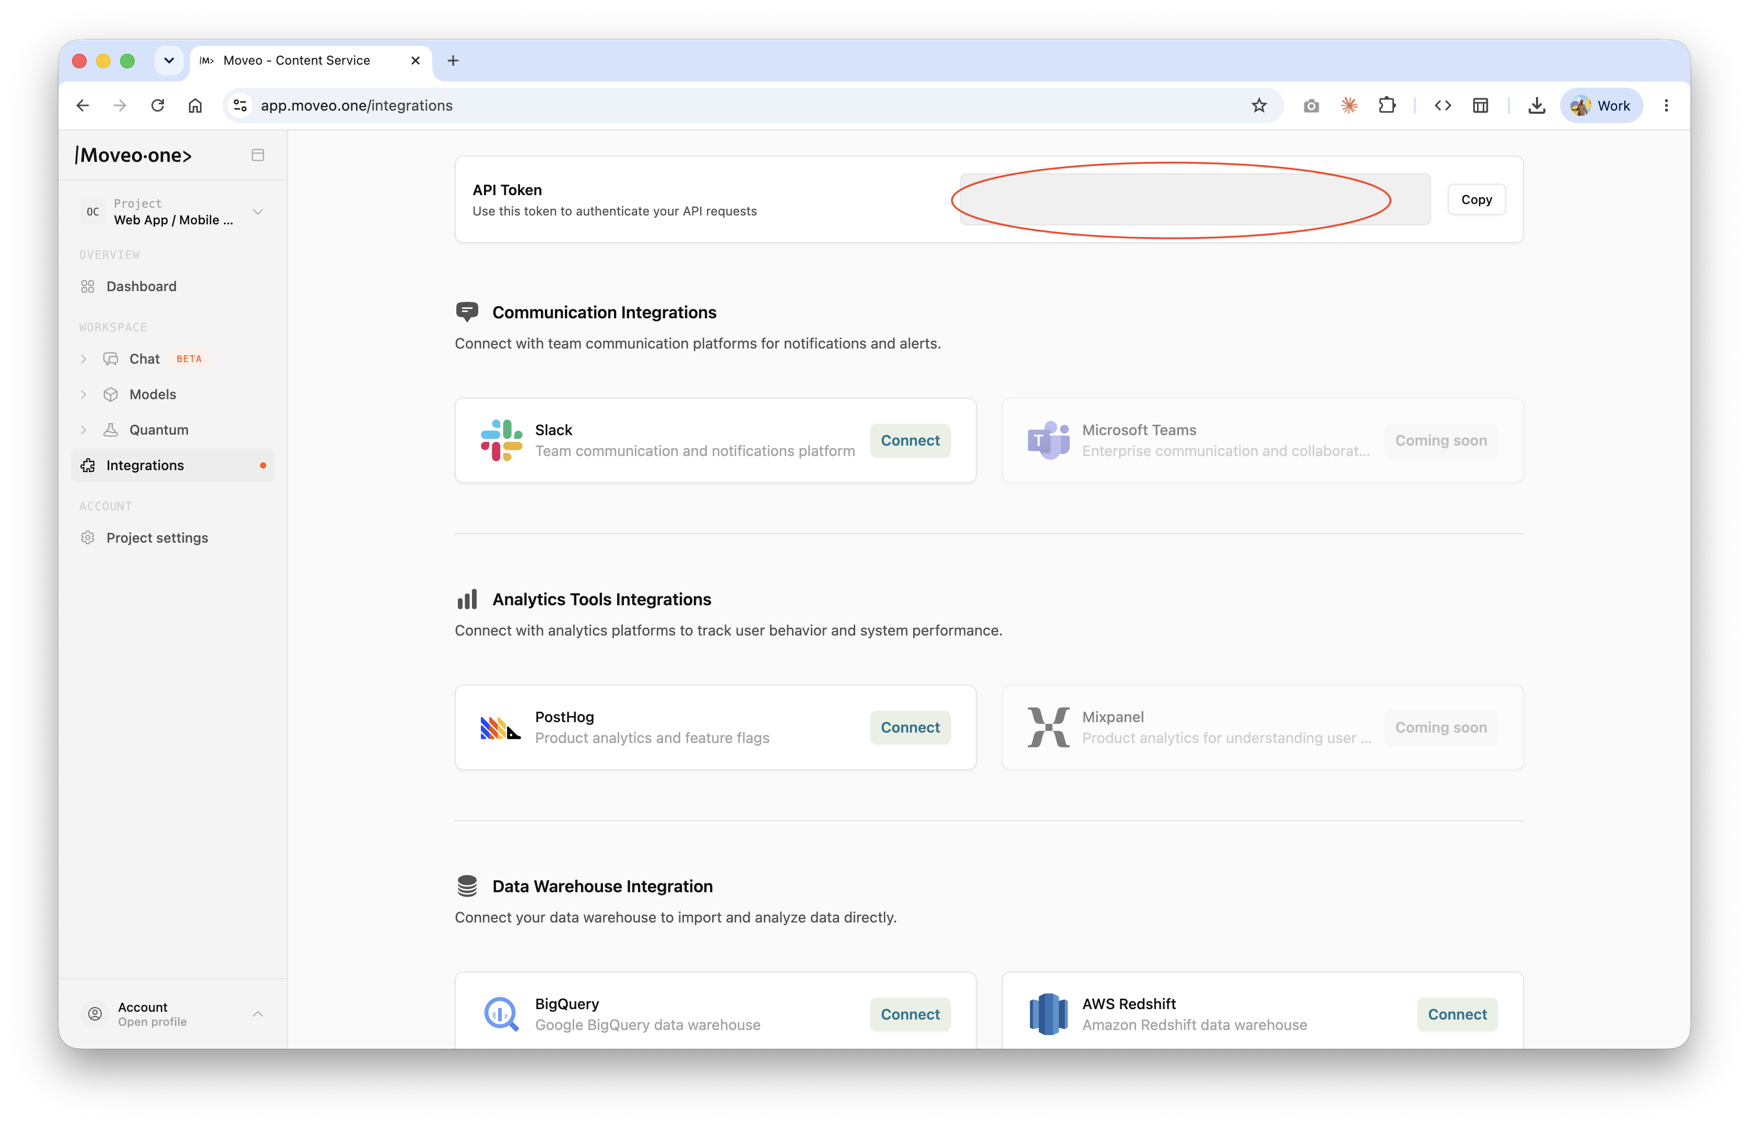
Task: Open the orange asterisk extension
Action: (x=1349, y=105)
